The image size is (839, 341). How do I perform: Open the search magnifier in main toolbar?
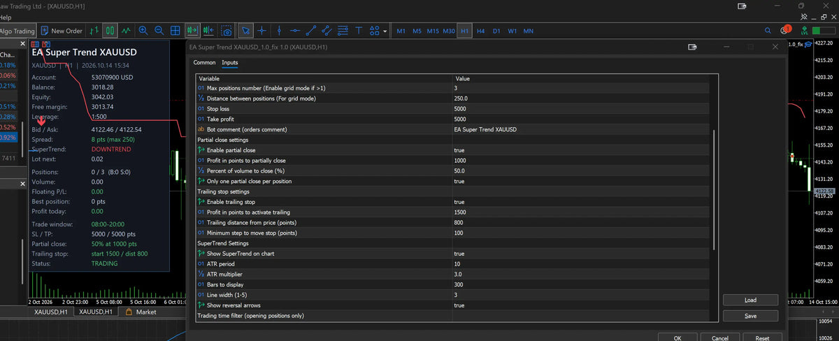(768, 31)
